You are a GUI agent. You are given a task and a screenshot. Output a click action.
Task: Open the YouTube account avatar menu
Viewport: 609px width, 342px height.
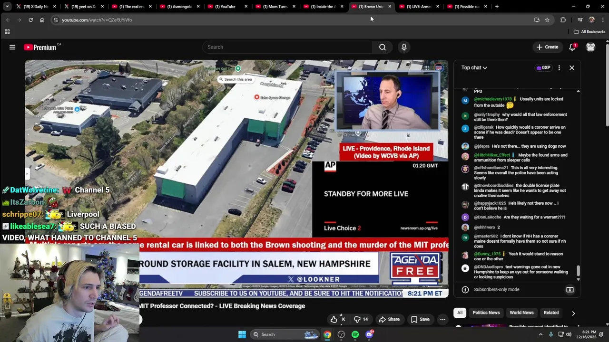coord(590,47)
